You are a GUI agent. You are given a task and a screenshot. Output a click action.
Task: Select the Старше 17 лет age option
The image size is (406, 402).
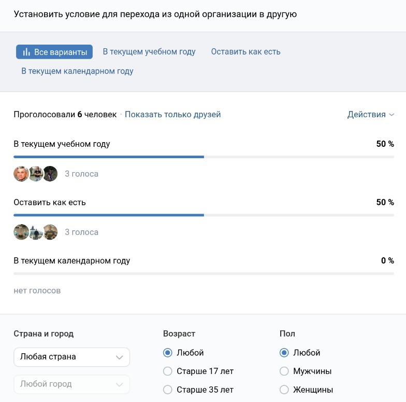pos(167,371)
